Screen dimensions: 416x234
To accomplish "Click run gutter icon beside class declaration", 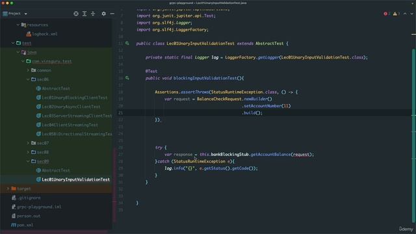I will 127,44.
